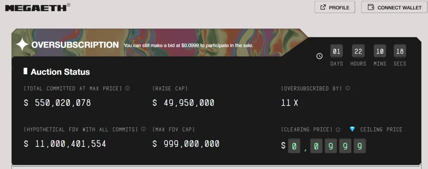Open the Clearing Price info icon
The height and width of the screenshot is (169, 428).
pyautogui.click(x=338, y=129)
